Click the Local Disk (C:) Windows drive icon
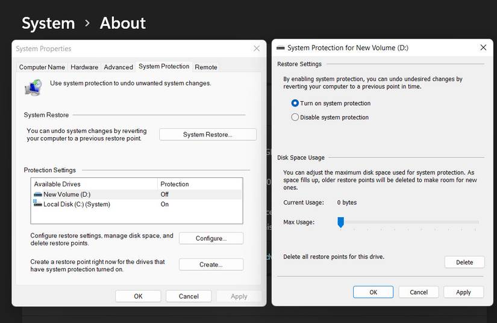 (38, 204)
